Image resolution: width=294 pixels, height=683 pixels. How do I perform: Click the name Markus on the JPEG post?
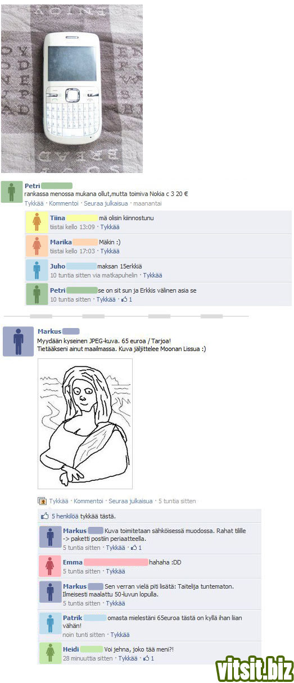pos(49,331)
